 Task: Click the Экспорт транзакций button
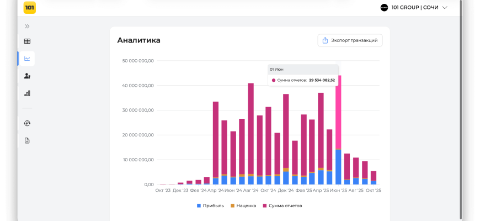350,40
